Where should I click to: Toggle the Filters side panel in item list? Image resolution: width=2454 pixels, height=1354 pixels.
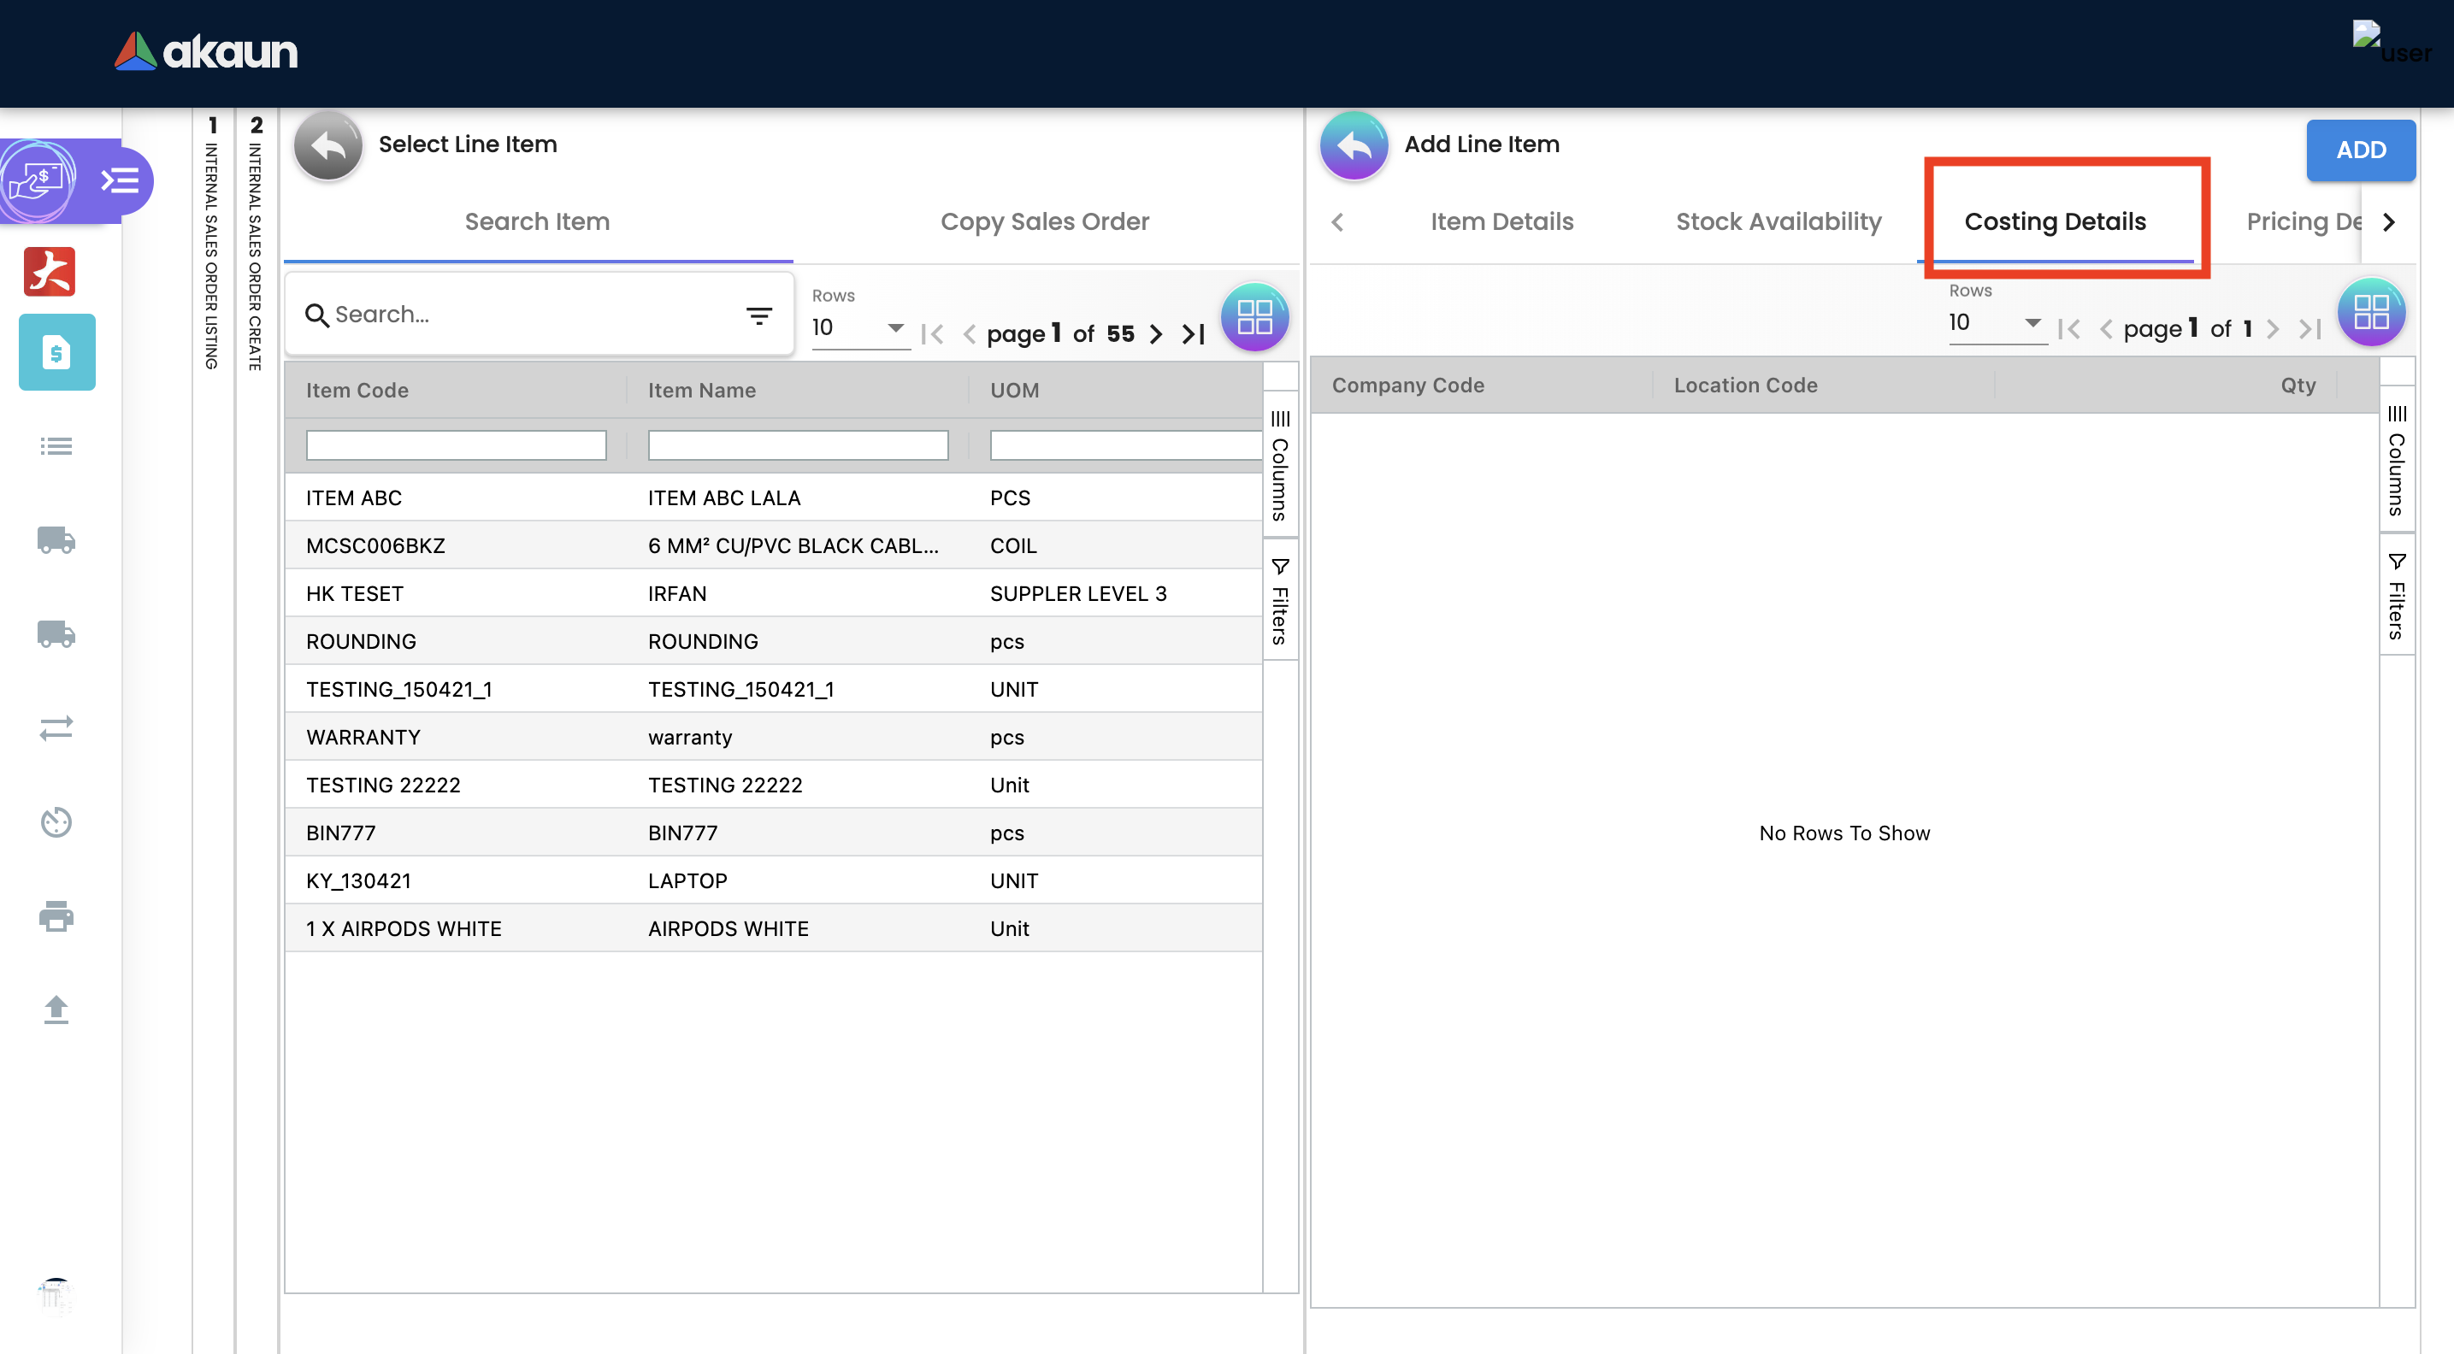tap(1279, 602)
